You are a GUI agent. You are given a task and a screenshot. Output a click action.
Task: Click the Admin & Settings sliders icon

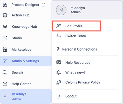click(5, 61)
